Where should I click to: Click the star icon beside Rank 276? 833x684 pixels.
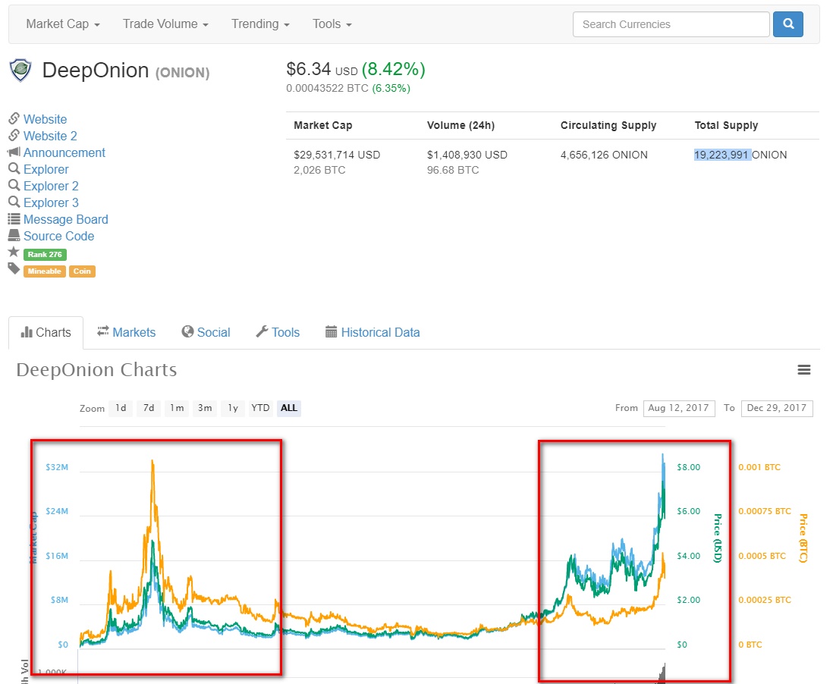[x=14, y=252]
